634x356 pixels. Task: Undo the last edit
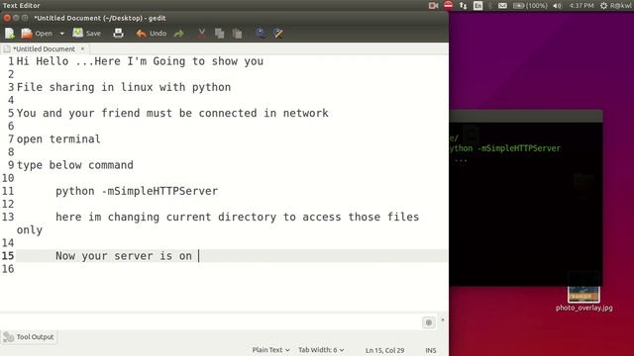point(152,34)
